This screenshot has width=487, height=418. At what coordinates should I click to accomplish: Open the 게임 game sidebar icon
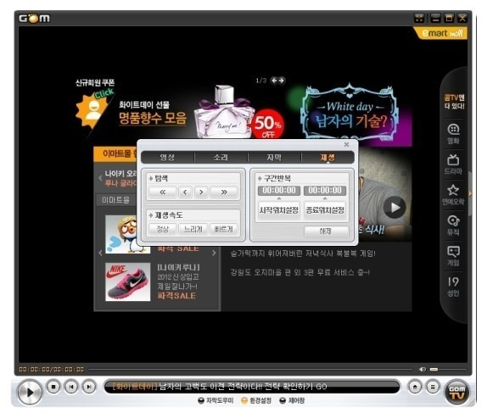pos(453,256)
